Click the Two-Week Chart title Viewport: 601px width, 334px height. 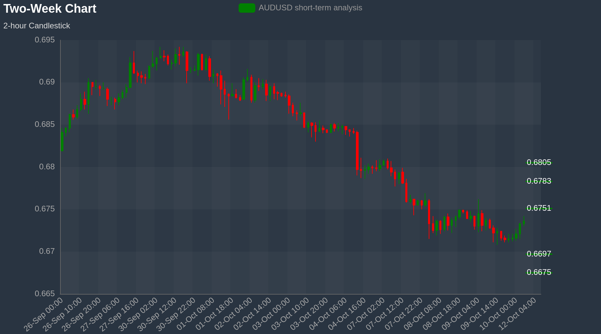point(50,9)
